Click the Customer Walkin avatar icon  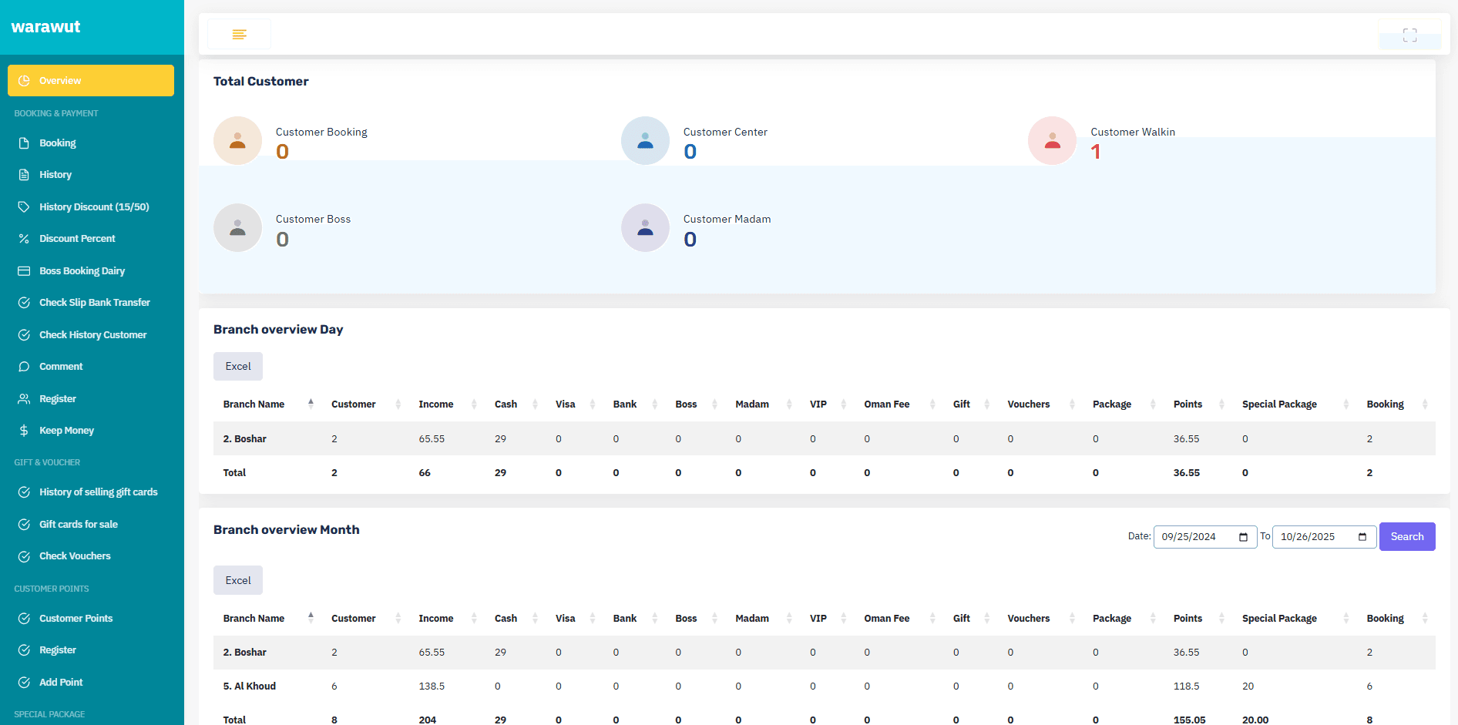[1052, 141]
